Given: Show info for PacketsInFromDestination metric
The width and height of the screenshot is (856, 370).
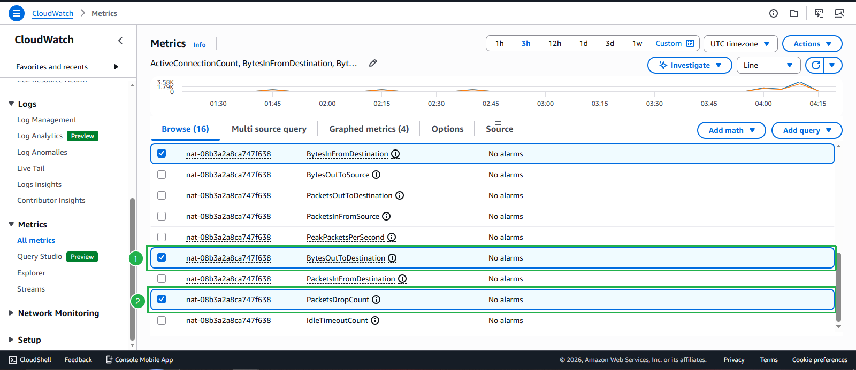Looking at the screenshot, I should click(402, 279).
